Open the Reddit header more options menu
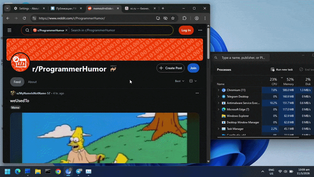Screen dimensions: 314x177 200,30
